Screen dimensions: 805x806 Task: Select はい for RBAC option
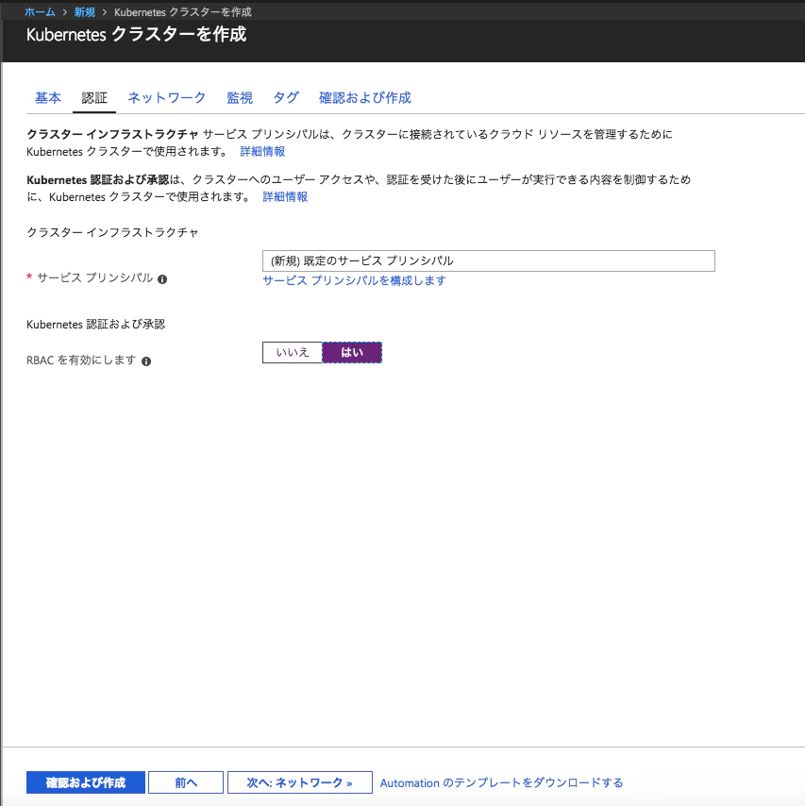tap(352, 353)
